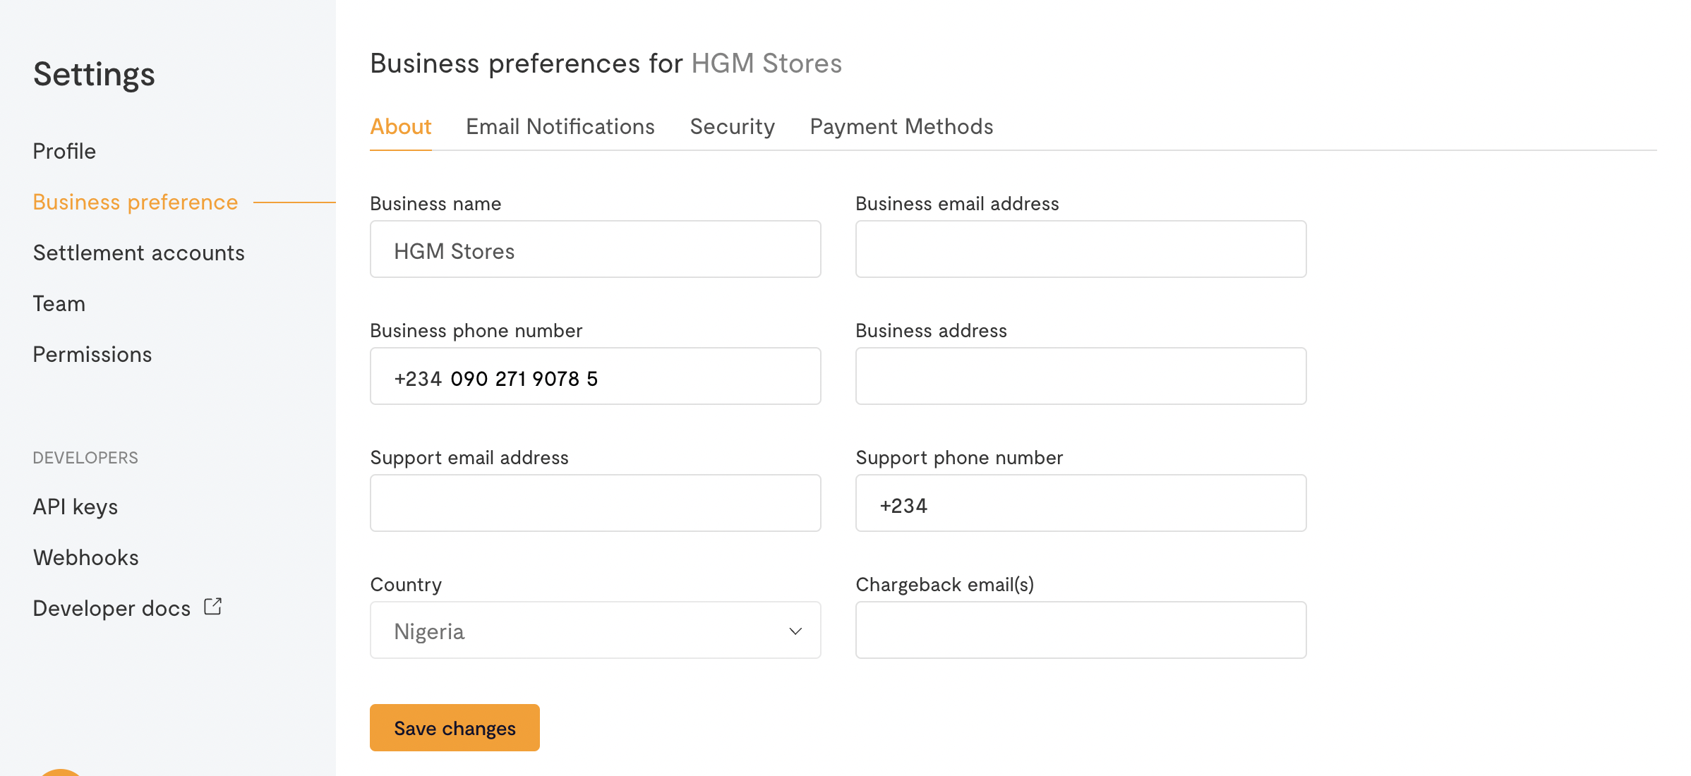The width and height of the screenshot is (1691, 776).
Task: View the Payment Methods tab
Action: point(901,126)
